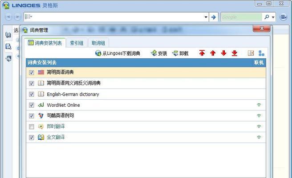Switch to the 取词组 tab
The height and width of the screenshot is (178, 292).
pos(98,43)
